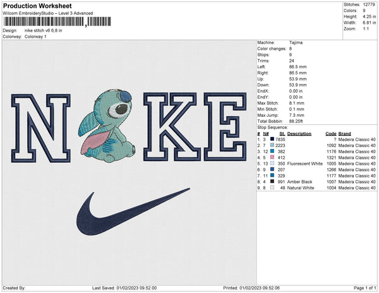Click 'Wilcom EmbroideryStudio – Level 3 Advanced' text

[x=48, y=13]
